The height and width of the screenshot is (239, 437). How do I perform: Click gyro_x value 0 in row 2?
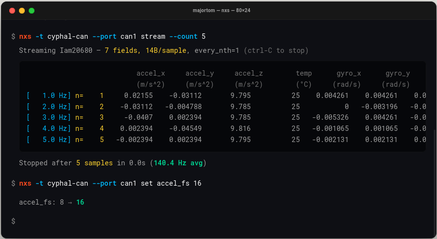[x=347, y=107]
